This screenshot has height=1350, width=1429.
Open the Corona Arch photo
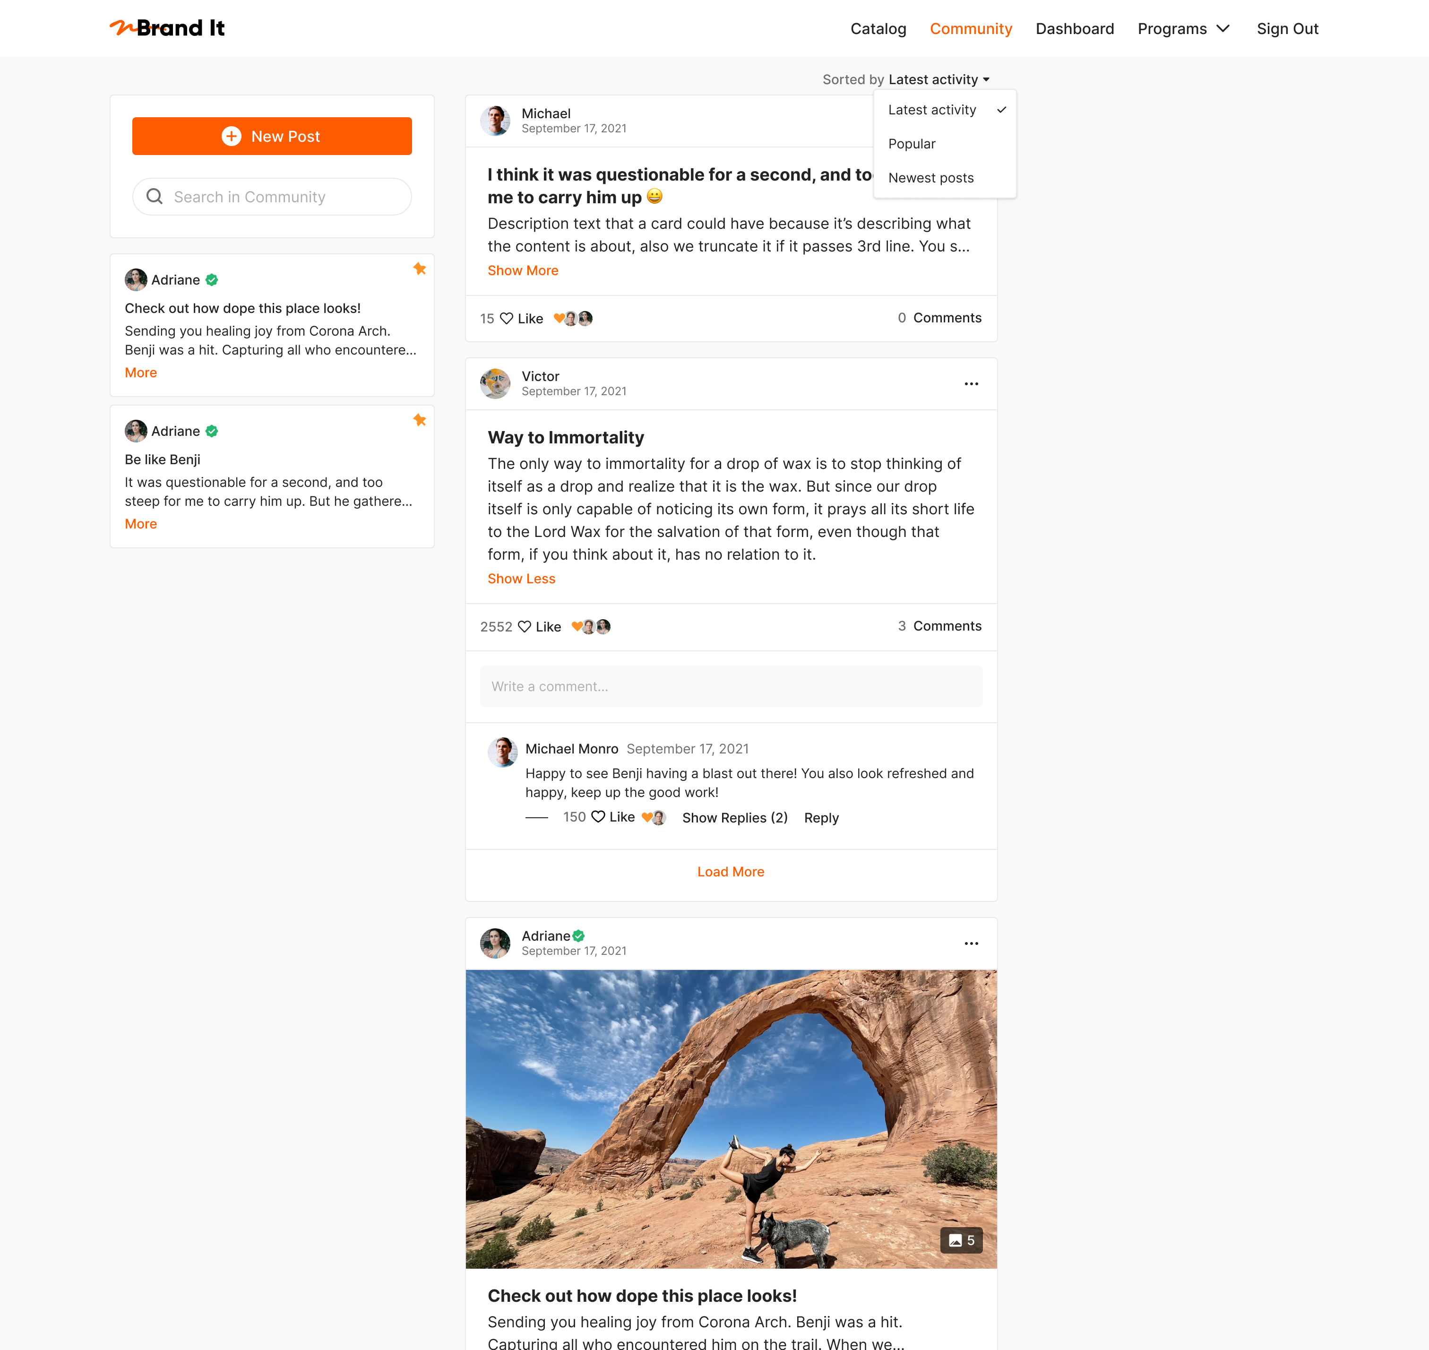pyautogui.click(x=731, y=1119)
